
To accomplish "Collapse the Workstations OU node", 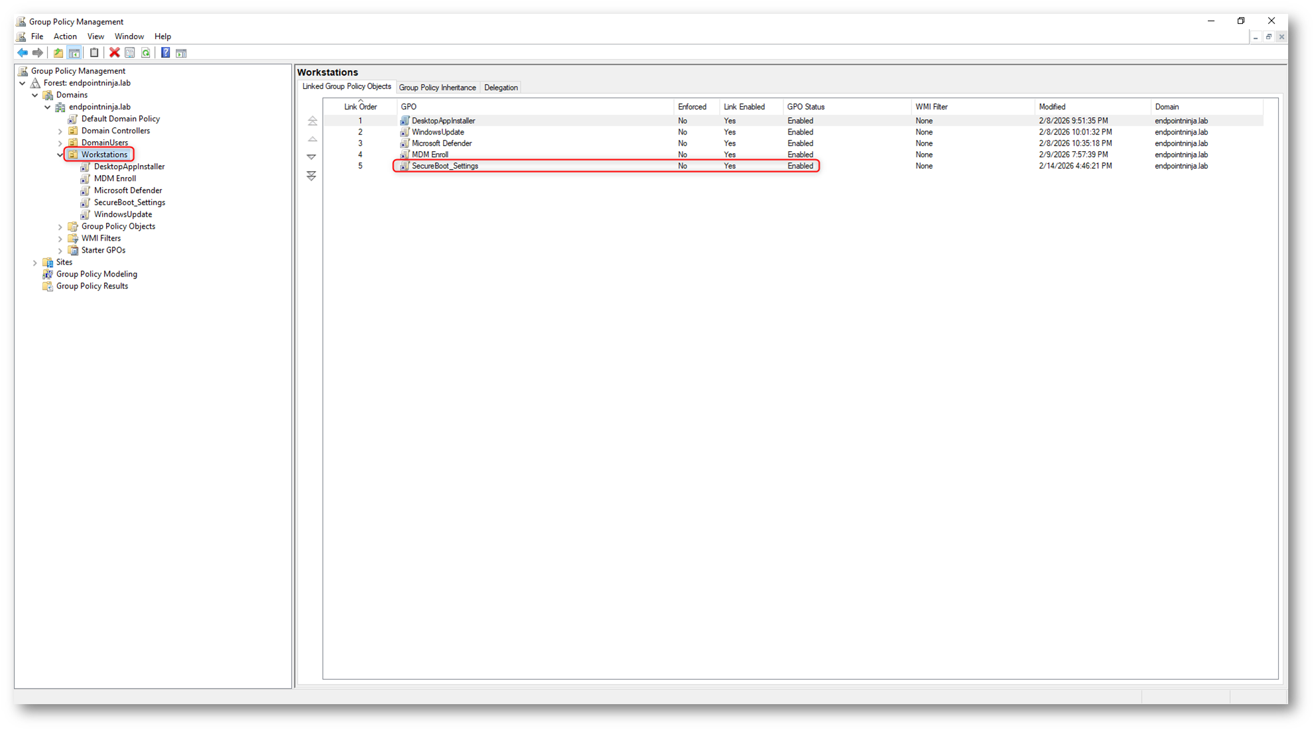I will (60, 155).
